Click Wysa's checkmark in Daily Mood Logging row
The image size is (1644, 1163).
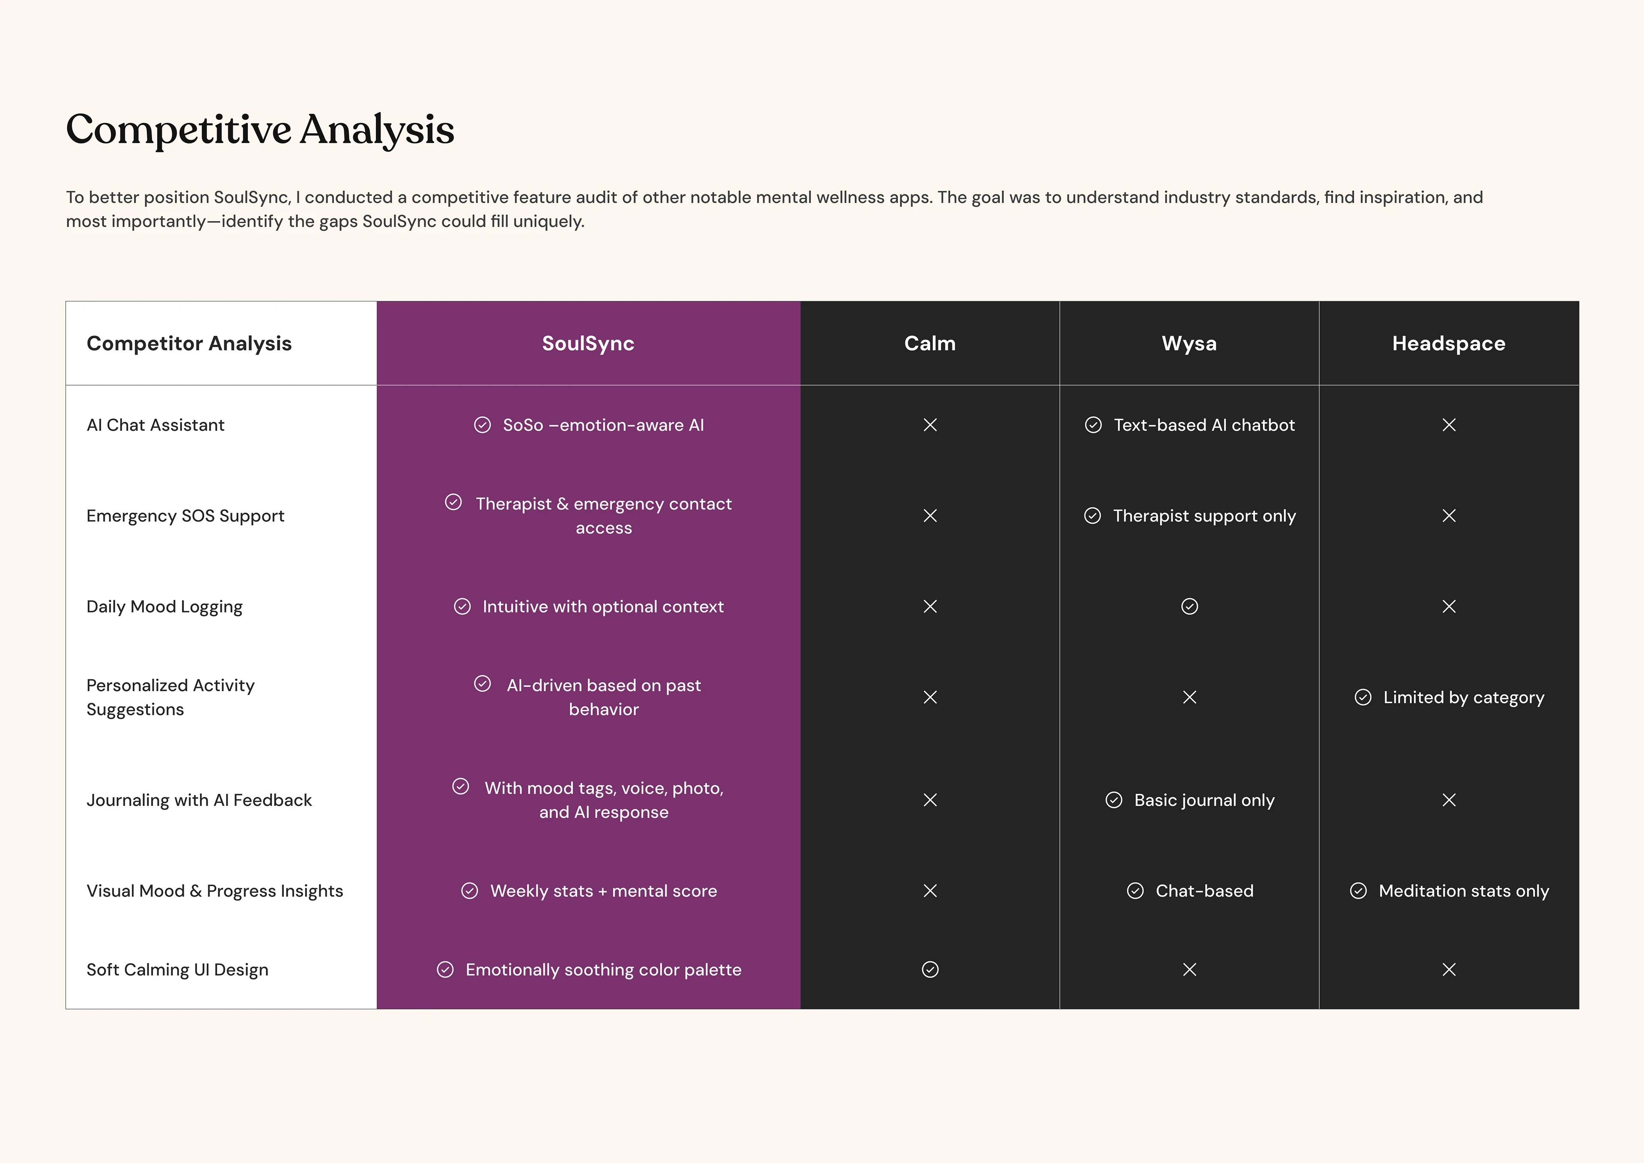tap(1189, 607)
